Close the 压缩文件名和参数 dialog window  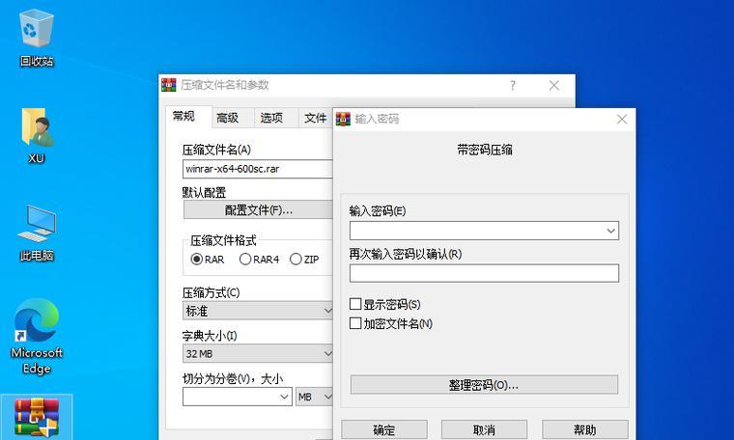click(554, 85)
